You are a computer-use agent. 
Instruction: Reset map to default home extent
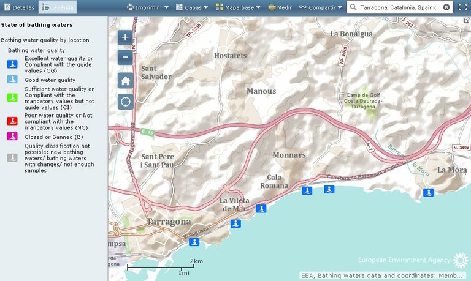[x=125, y=80]
